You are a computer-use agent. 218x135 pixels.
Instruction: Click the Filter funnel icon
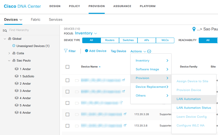coord(66,51)
